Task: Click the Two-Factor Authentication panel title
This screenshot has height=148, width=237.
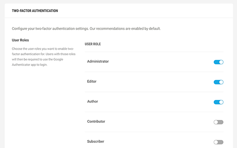Action: click(x=35, y=11)
